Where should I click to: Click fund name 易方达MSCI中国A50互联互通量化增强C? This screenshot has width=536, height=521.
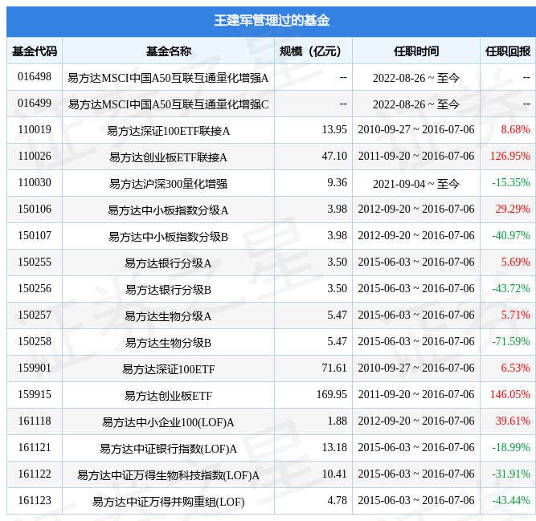click(x=168, y=104)
